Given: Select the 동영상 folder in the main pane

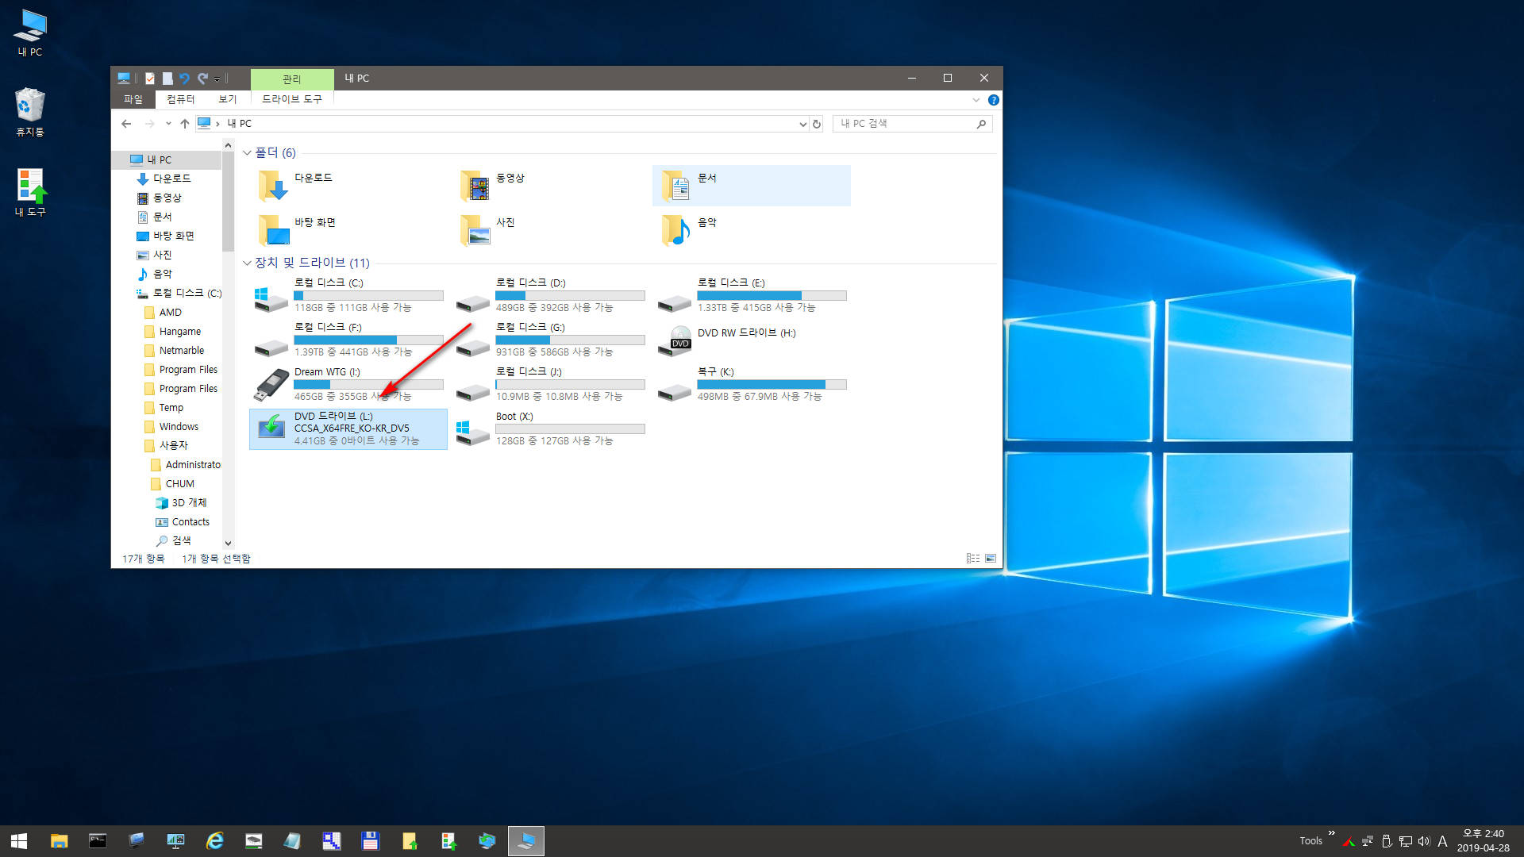Looking at the screenshot, I should pos(550,186).
